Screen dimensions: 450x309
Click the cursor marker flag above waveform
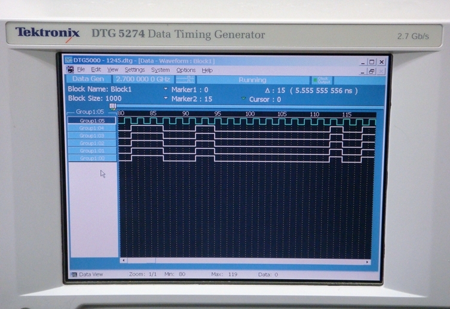point(112,106)
